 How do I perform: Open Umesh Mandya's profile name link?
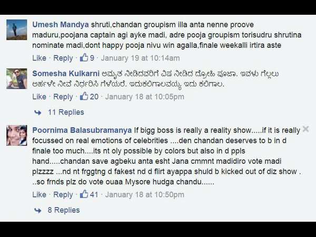pos(61,25)
